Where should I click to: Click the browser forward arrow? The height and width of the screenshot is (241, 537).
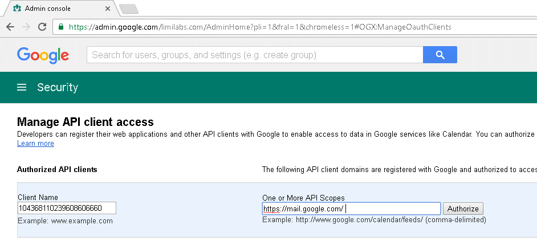pyautogui.click(x=26, y=27)
